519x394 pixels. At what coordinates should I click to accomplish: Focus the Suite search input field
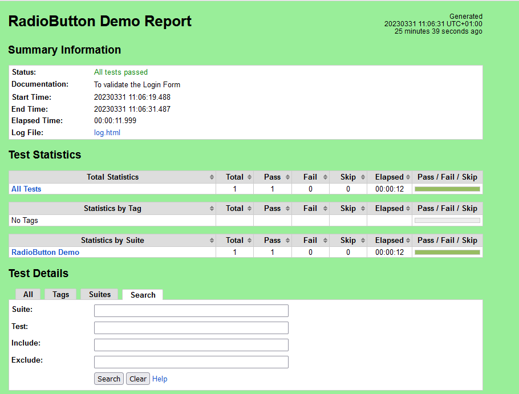point(191,311)
